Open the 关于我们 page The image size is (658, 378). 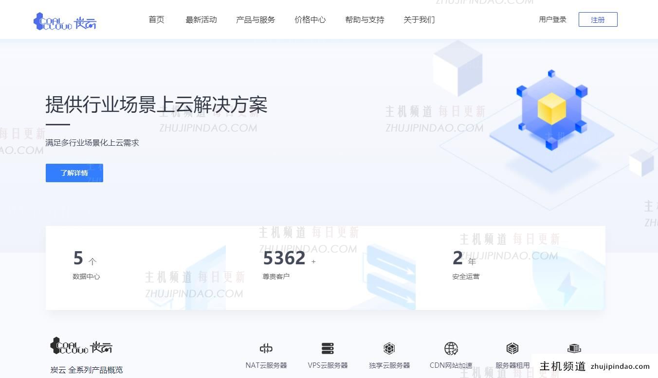click(419, 20)
